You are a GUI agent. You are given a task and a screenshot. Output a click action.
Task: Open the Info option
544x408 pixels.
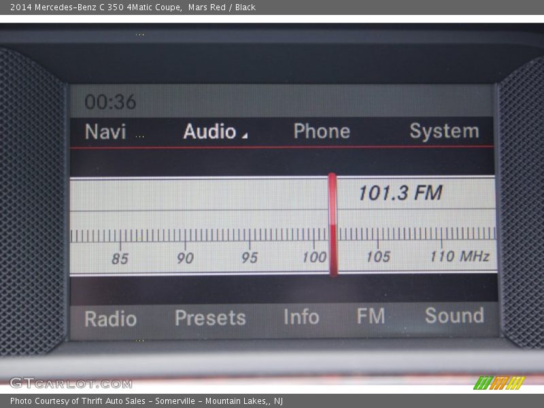(301, 317)
